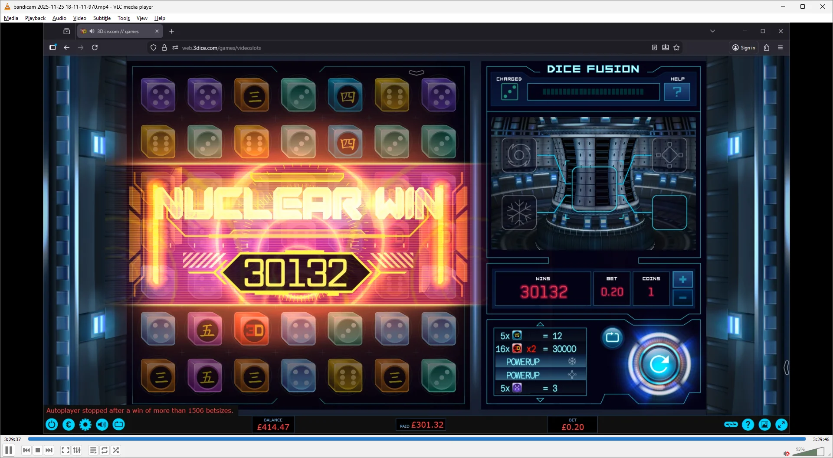Expand the browser list-all-tabs chevron
Screen dimensions: 833x458
pos(712,31)
